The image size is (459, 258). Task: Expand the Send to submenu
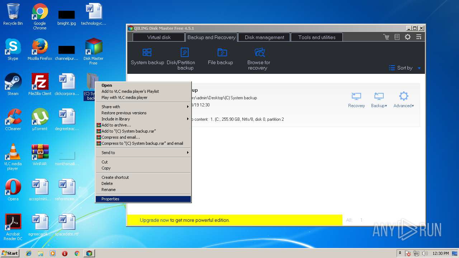(x=143, y=153)
